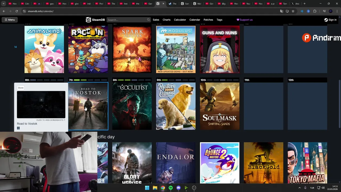Open The Occultist game cover
Screen dimensions: 341x192
click(x=132, y=106)
